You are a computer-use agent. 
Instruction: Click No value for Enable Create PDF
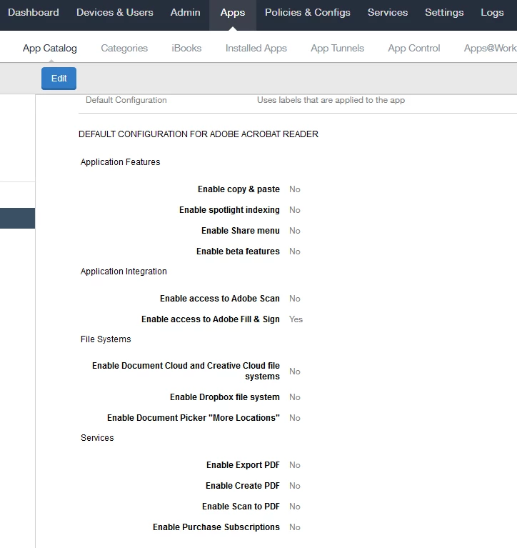pos(294,486)
